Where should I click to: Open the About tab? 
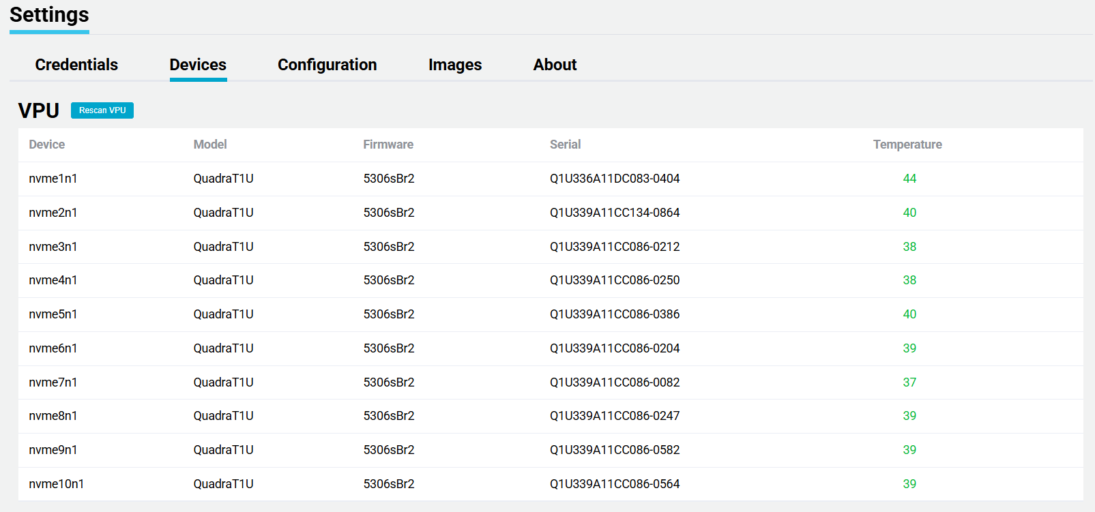point(555,65)
